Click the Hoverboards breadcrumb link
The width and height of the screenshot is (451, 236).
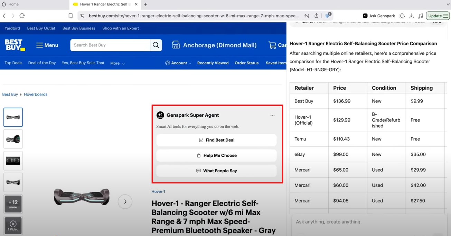tap(36, 94)
